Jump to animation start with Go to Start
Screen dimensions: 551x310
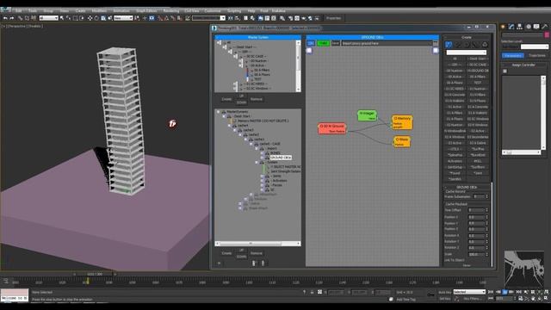pos(491,292)
